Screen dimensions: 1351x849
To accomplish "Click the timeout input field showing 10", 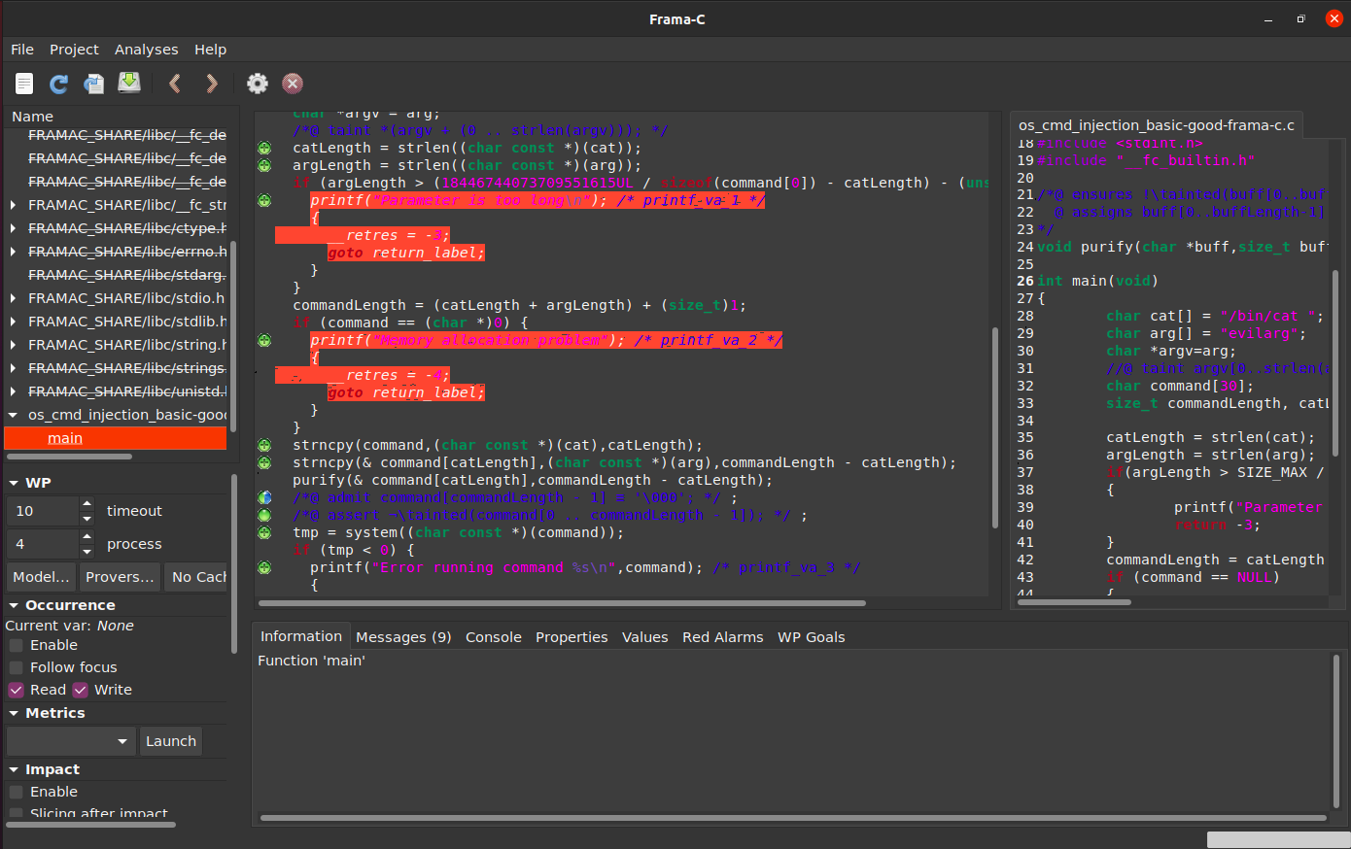I will (x=43, y=511).
